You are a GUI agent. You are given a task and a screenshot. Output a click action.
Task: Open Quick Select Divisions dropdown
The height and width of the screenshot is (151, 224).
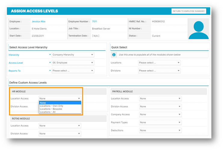[x=159, y=71]
